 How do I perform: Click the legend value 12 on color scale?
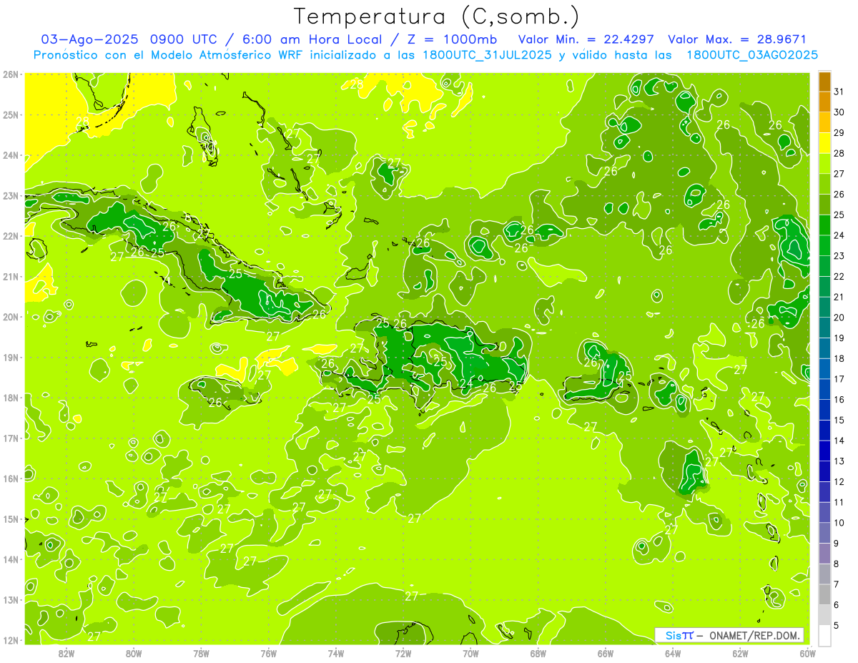839,482
